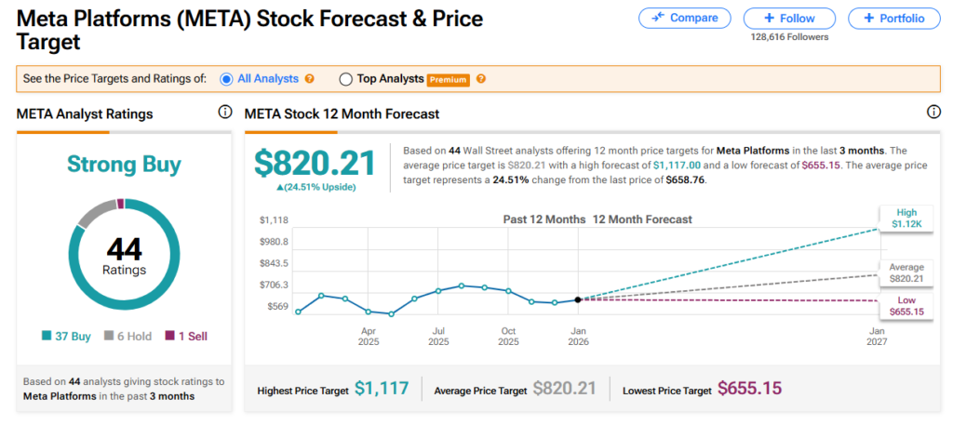The height and width of the screenshot is (425, 953).
Task: Click the Average $820.21 forecast label
Action: point(906,272)
